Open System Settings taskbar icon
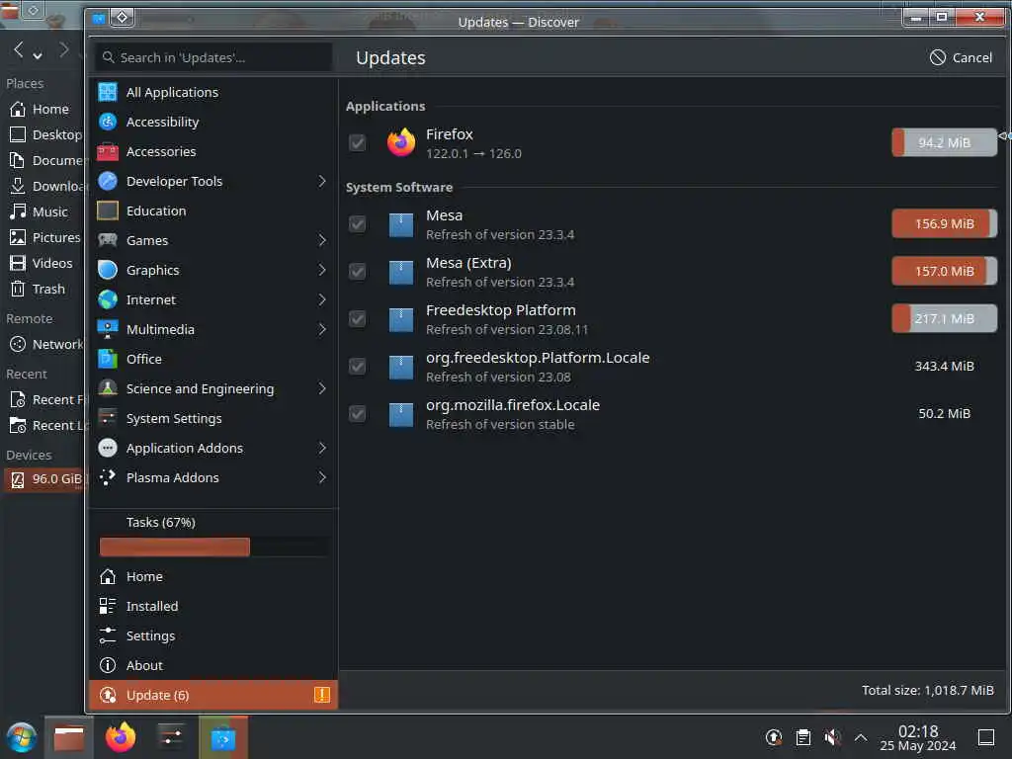Screen dimensions: 1012x759 172,737
